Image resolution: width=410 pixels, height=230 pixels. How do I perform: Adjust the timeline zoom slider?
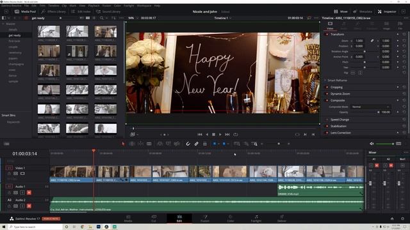point(275,144)
